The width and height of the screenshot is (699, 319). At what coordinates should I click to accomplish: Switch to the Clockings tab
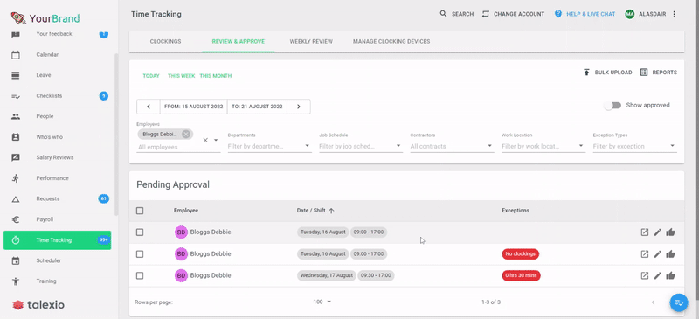[165, 41]
